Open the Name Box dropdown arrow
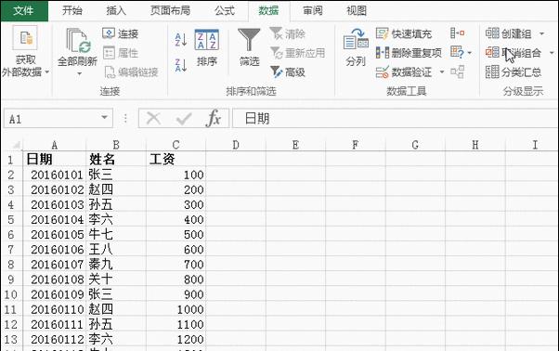Viewport: 559px width, 351px height. [x=104, y=117]
